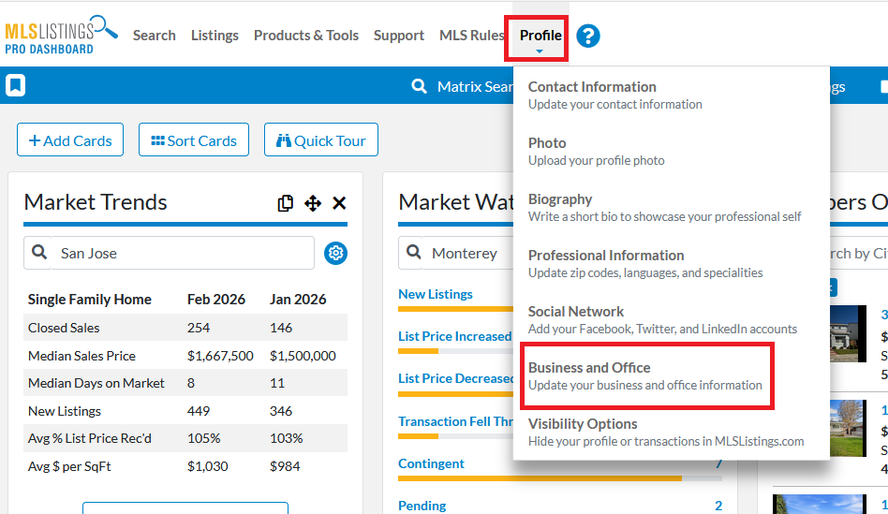Open the List Price Increased link

(x=454, y=336)
